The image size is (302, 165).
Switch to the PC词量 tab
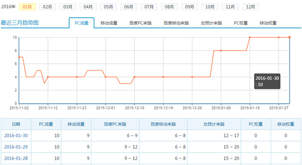pos(82,23)
